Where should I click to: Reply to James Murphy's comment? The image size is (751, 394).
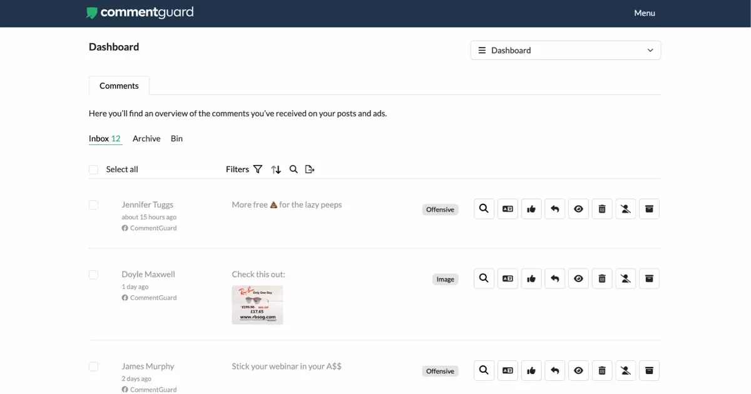tap(555, 370)
